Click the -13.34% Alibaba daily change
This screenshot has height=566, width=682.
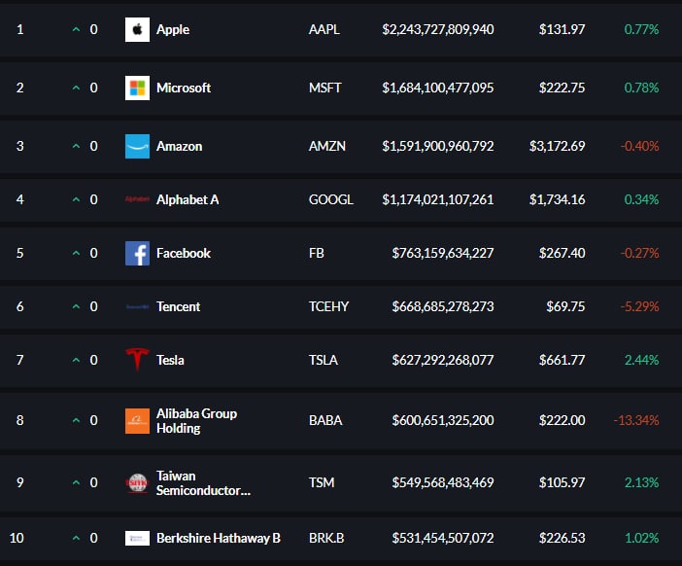[636, 420]
